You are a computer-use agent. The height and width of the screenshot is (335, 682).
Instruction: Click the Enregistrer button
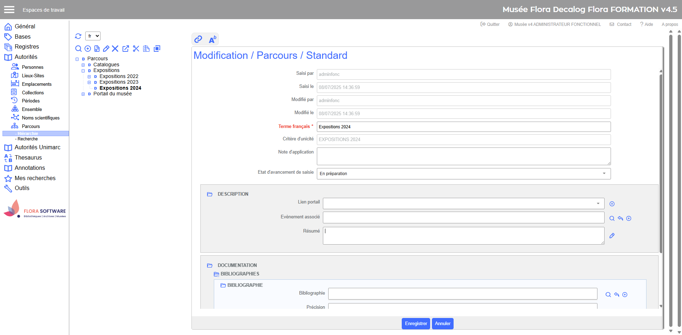tap(416, 324)
